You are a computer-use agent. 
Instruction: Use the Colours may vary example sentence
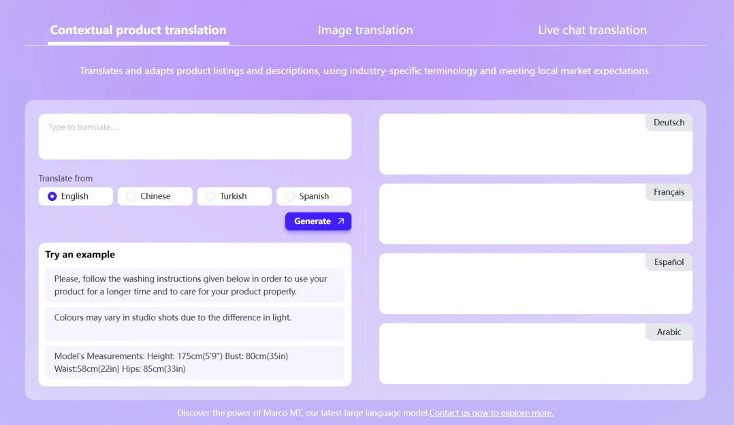coord(195,324)
